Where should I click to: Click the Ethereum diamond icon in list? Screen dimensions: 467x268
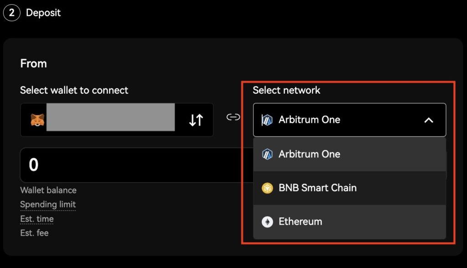click(x=267, y=222)
